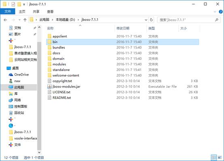Image resolution: width=224 pixels, height=161 pixels.
Task: Select the README.txt file icon
Action: [49, 98]
